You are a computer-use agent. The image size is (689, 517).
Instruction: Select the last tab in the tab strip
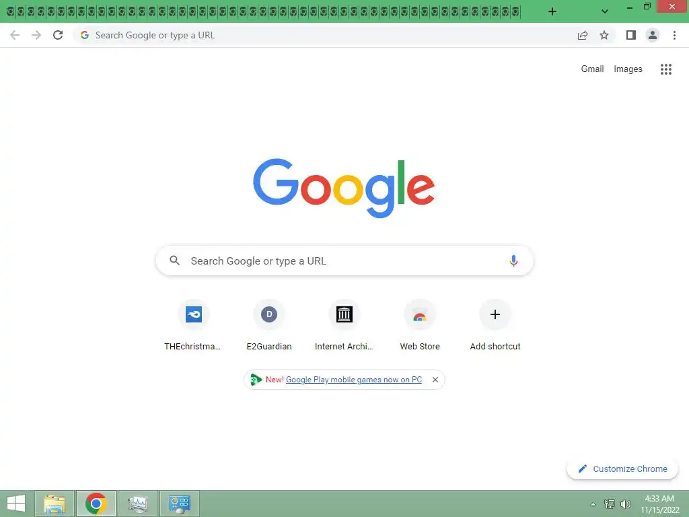coord(516,11)
